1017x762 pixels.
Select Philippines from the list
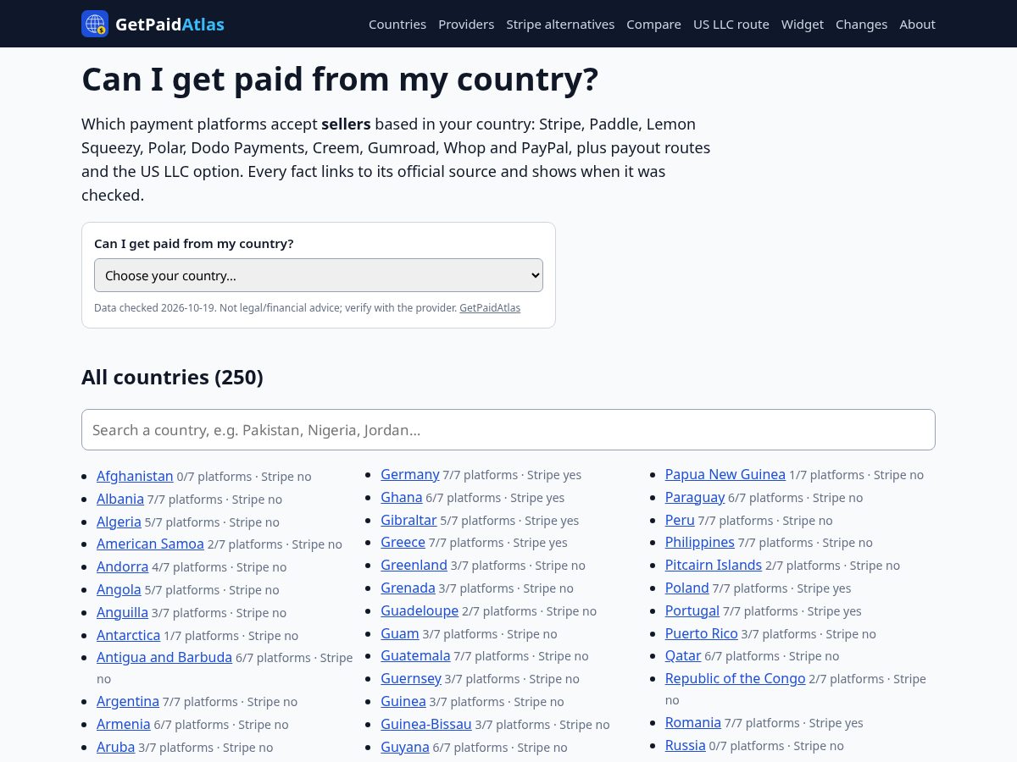[x=700, y=542]
